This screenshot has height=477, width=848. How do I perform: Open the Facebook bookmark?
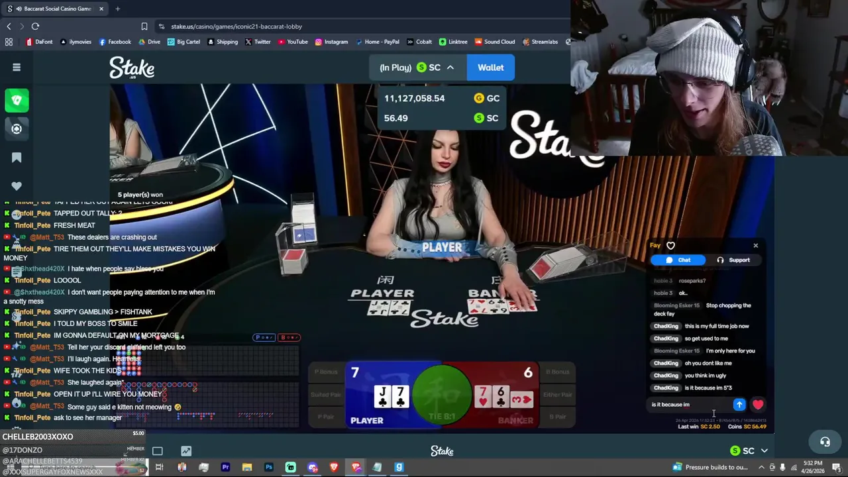[115, 42]
